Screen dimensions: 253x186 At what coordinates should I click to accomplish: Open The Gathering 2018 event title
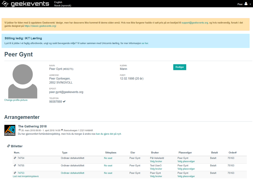pyautogui.click(x=32, y=126)
